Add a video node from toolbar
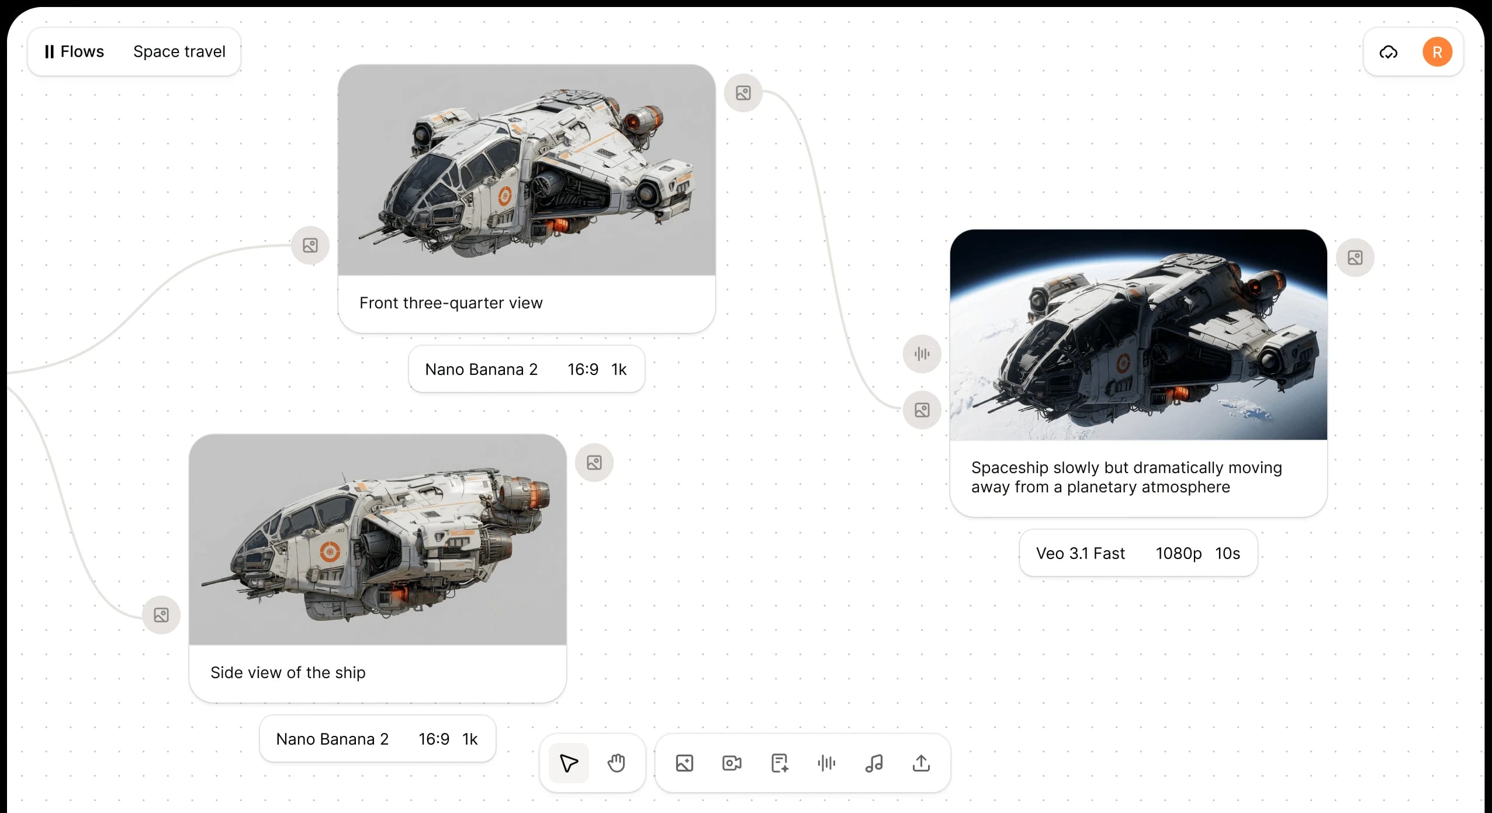The image size is (1492, 813). click(x=732, y=763)
